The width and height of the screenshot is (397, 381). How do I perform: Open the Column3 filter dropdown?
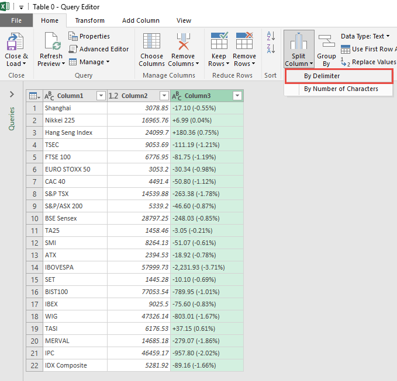[x=237, y=96]
